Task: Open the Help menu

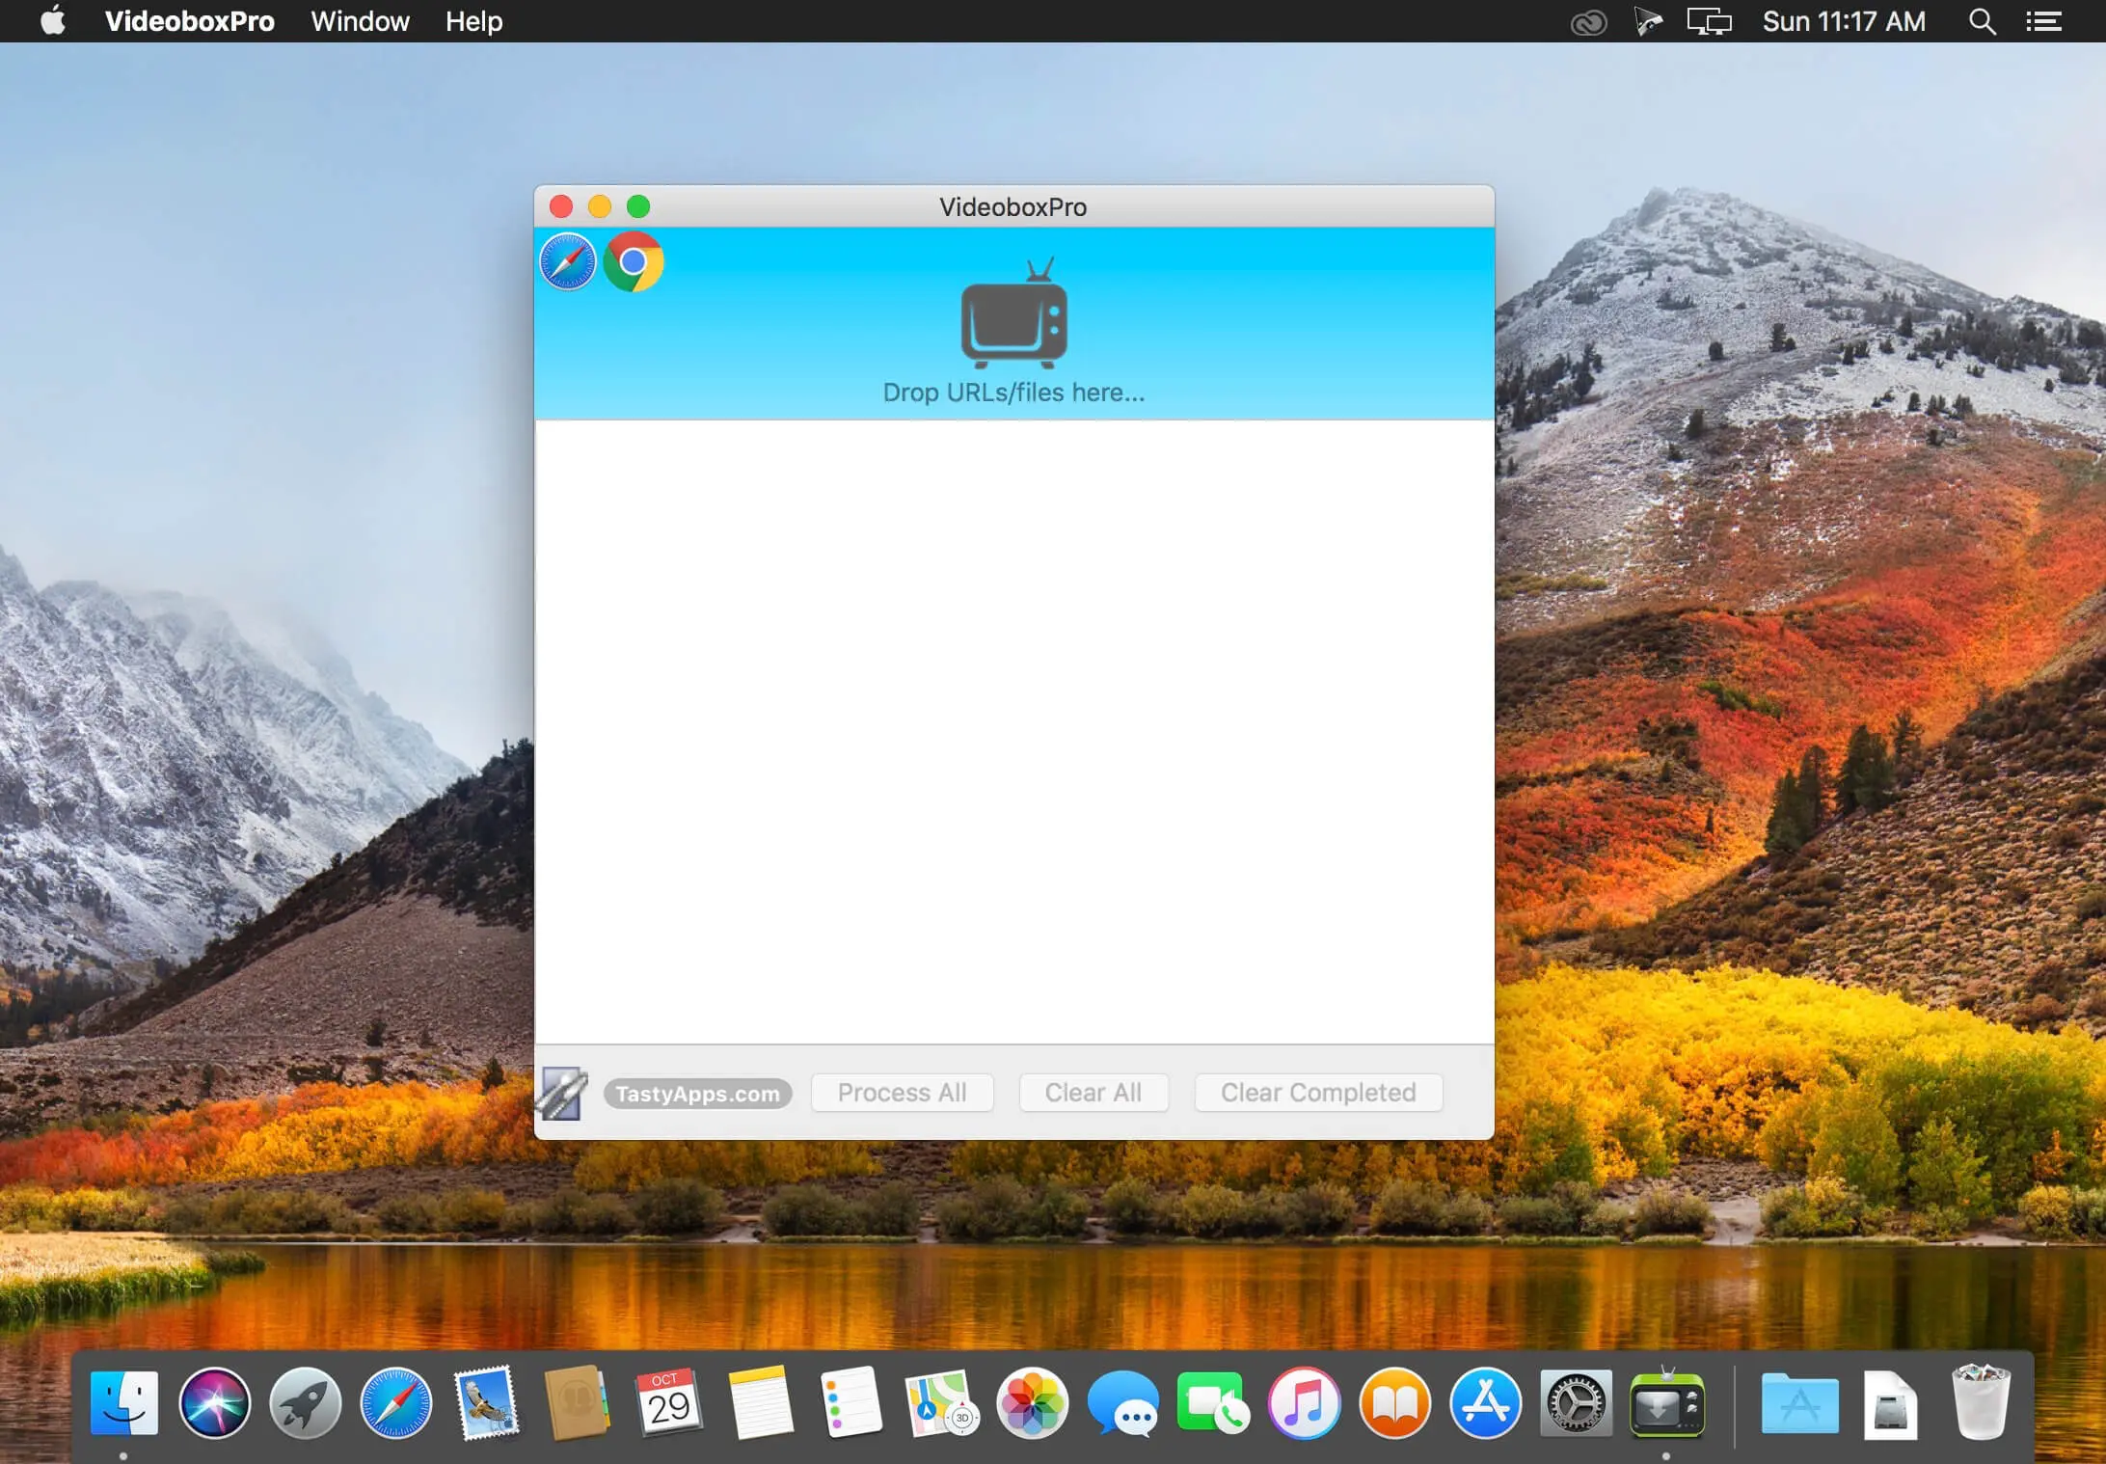Action: [x=473, y=21]
